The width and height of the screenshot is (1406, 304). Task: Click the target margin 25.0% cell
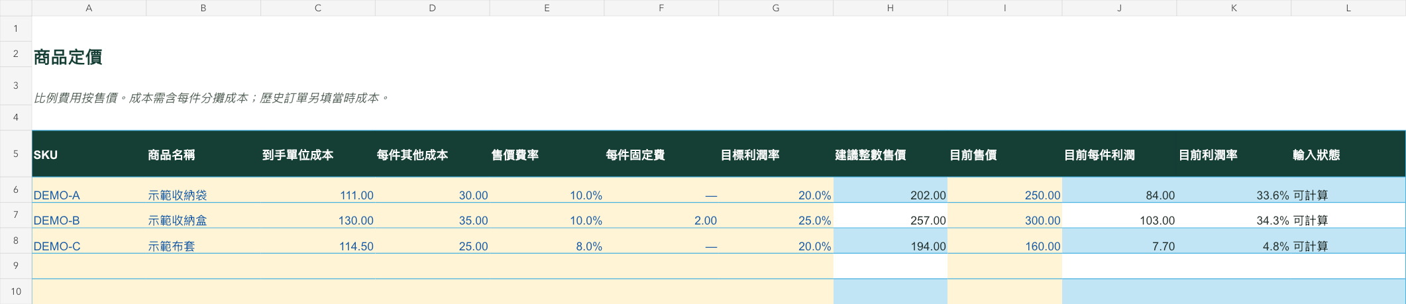(x=776, y=215)
